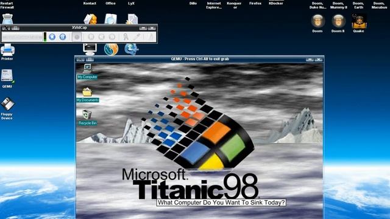The image size is (390, 219).
Task: Open the X icon menu in XVidCap titlebar
Action: 6,28
